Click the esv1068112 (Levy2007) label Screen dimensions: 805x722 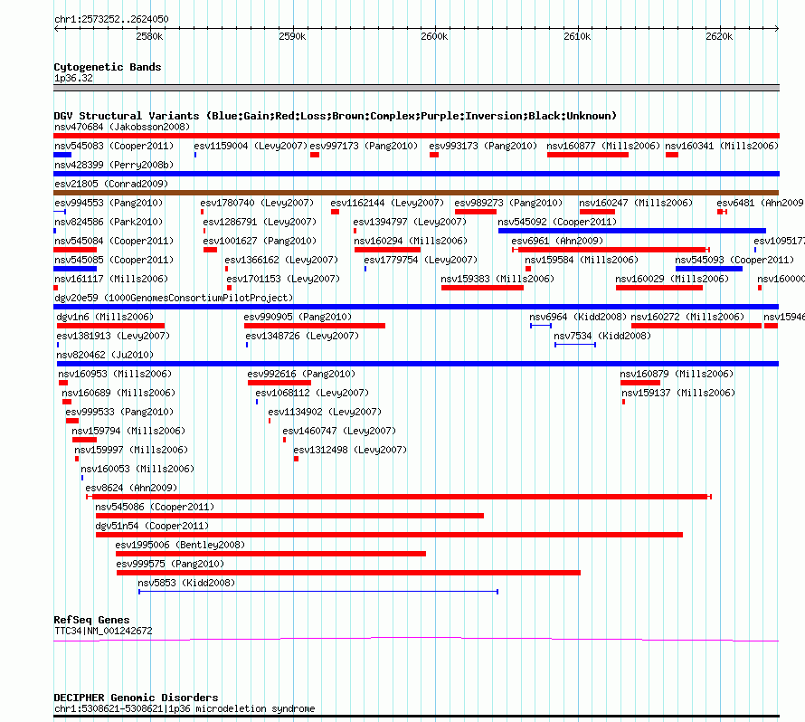(x=312, y=393)
